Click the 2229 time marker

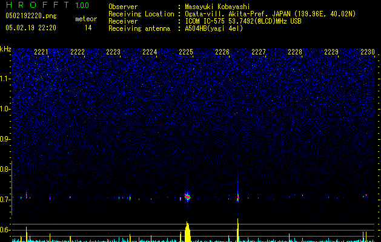tap(331, 52)
